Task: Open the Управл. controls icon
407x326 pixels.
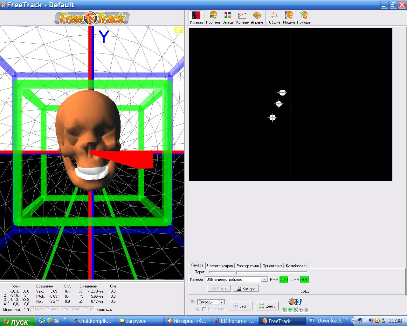Action: click(x=257, y=18)
